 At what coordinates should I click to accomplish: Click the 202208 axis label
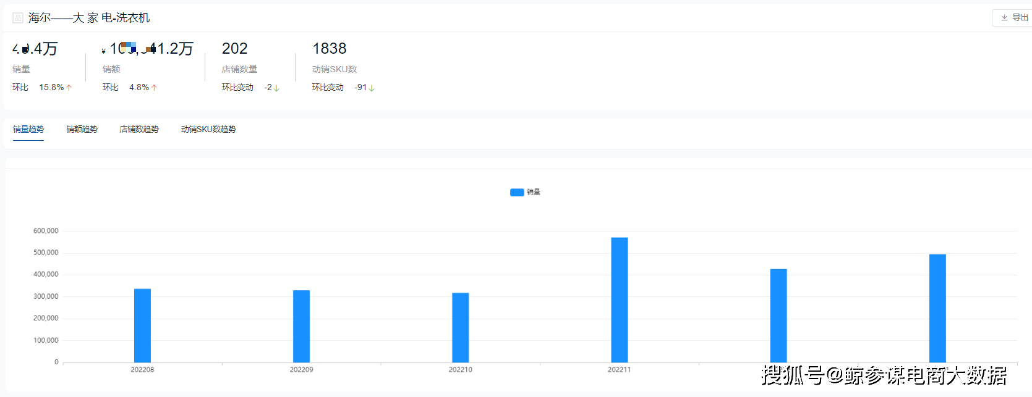click(x=142, y=370)
